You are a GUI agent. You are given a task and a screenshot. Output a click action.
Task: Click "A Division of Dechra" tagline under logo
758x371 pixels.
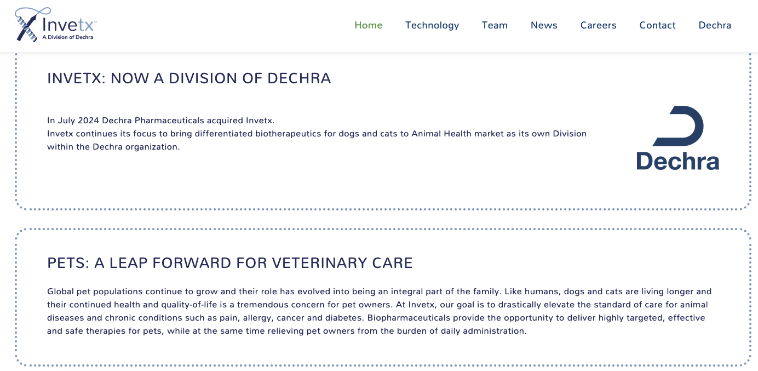click(68, 37)
